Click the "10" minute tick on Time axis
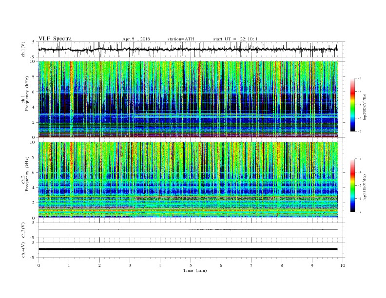This screenshot has height=298, width=386. tap(343, 265)
